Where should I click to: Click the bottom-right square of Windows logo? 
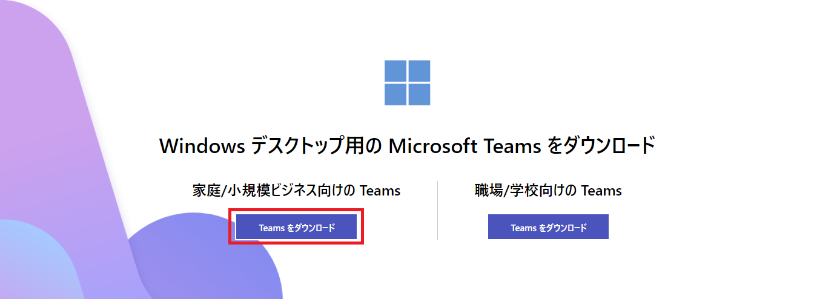[x=419, y=94]
